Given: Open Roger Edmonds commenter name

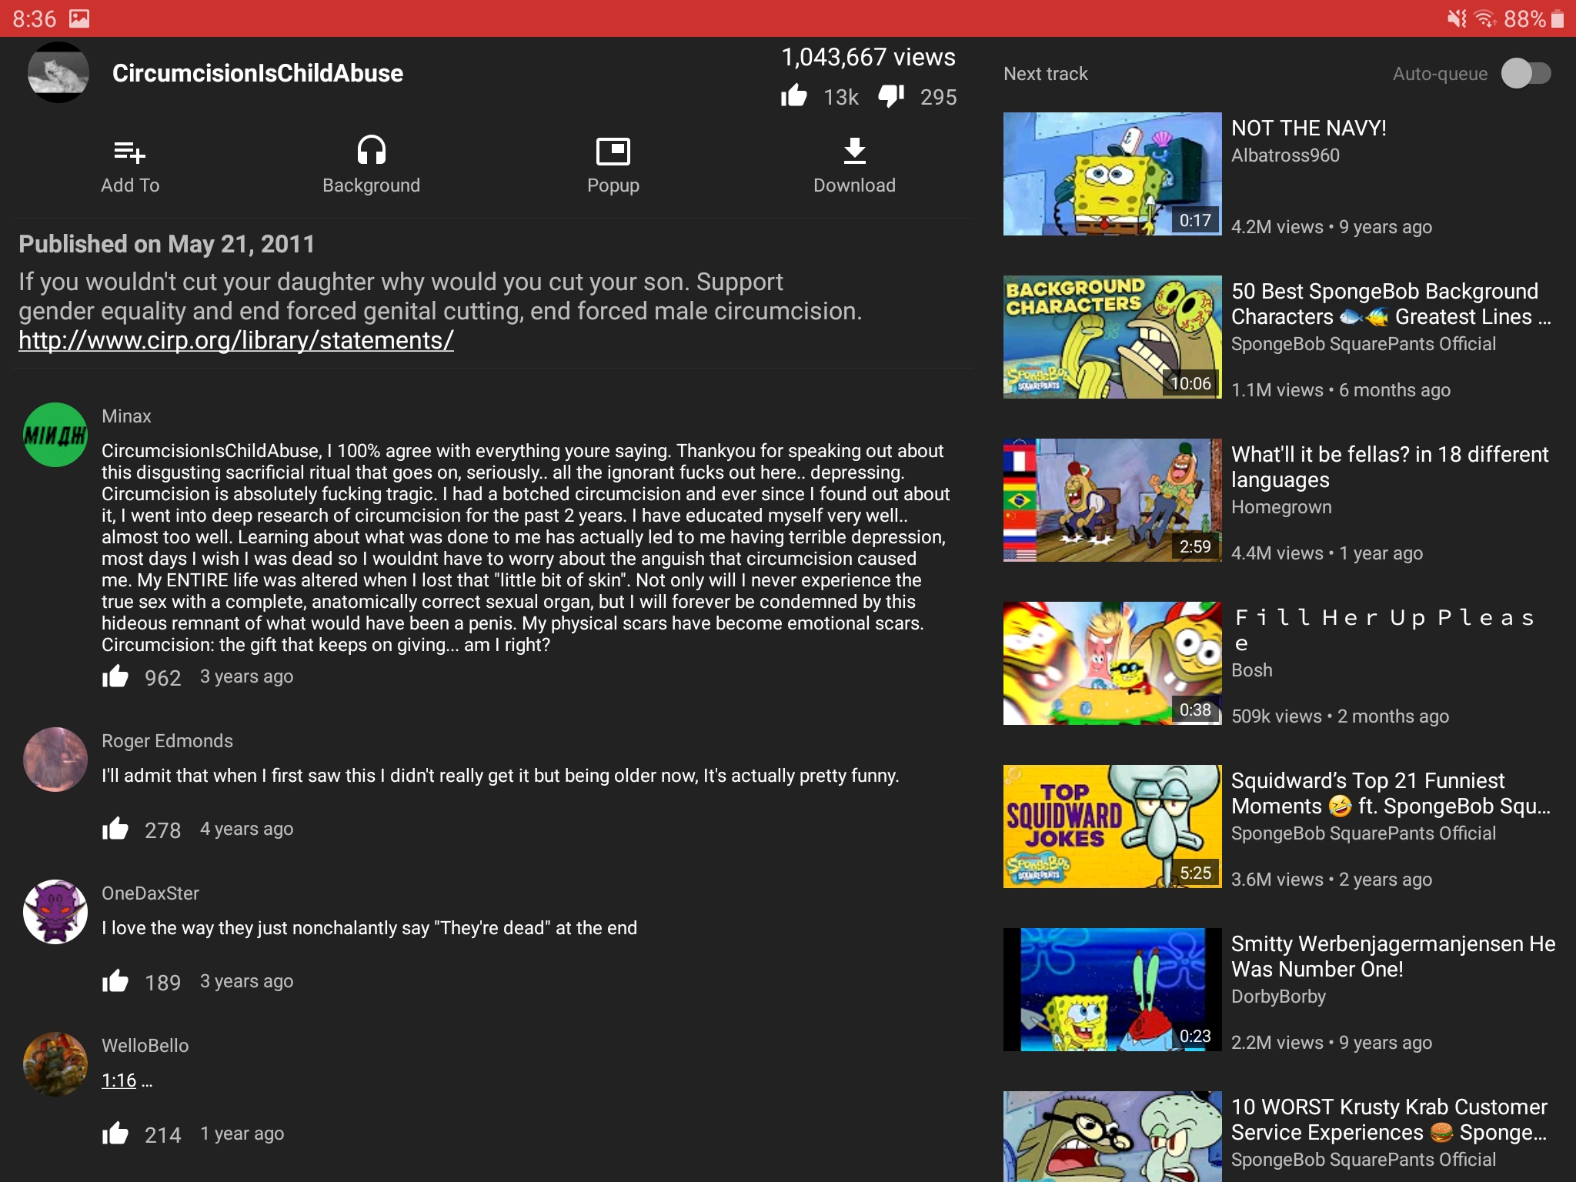Looking at the screenshot, I should click(x=167, y=741).
